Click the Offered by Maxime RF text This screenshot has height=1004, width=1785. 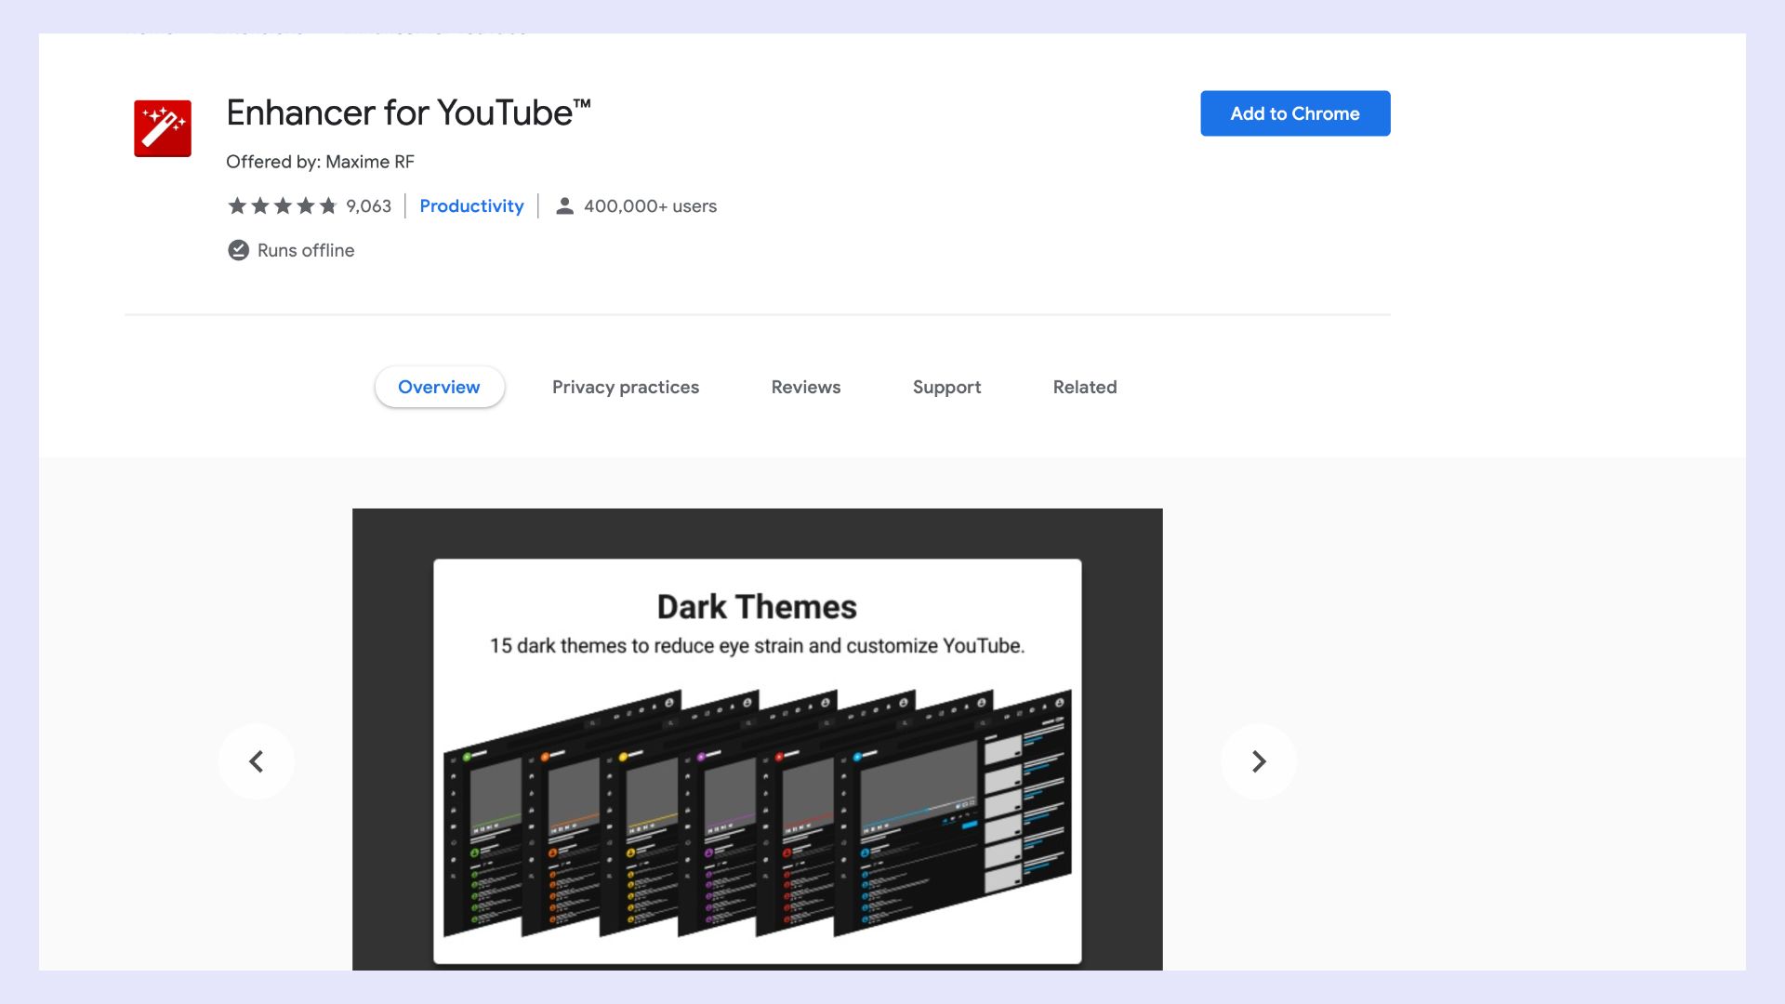point(322,162)
